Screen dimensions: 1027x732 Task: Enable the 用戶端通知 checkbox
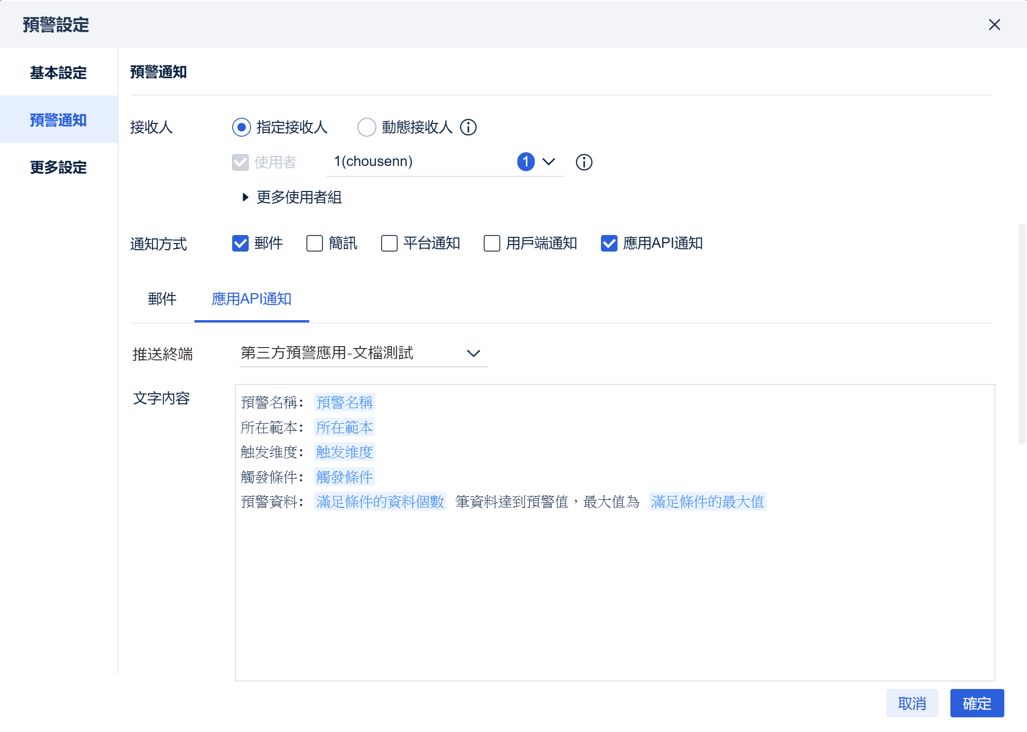(491, 244)
